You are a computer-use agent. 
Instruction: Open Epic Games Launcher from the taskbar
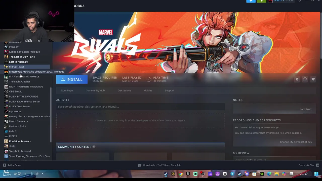(x=188, y=174)
